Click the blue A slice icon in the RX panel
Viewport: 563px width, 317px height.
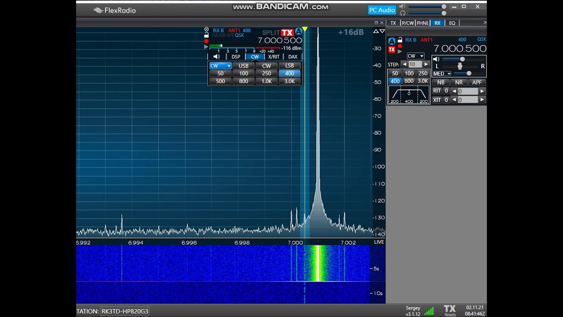pyautogui.click(x=391, y=41)
